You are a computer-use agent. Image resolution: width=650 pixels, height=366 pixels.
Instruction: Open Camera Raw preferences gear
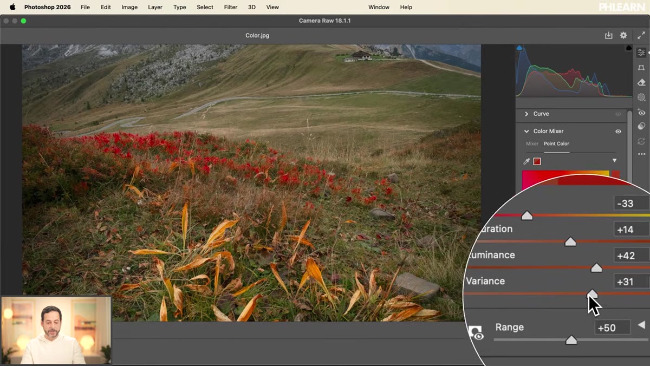tap(623, 35)
